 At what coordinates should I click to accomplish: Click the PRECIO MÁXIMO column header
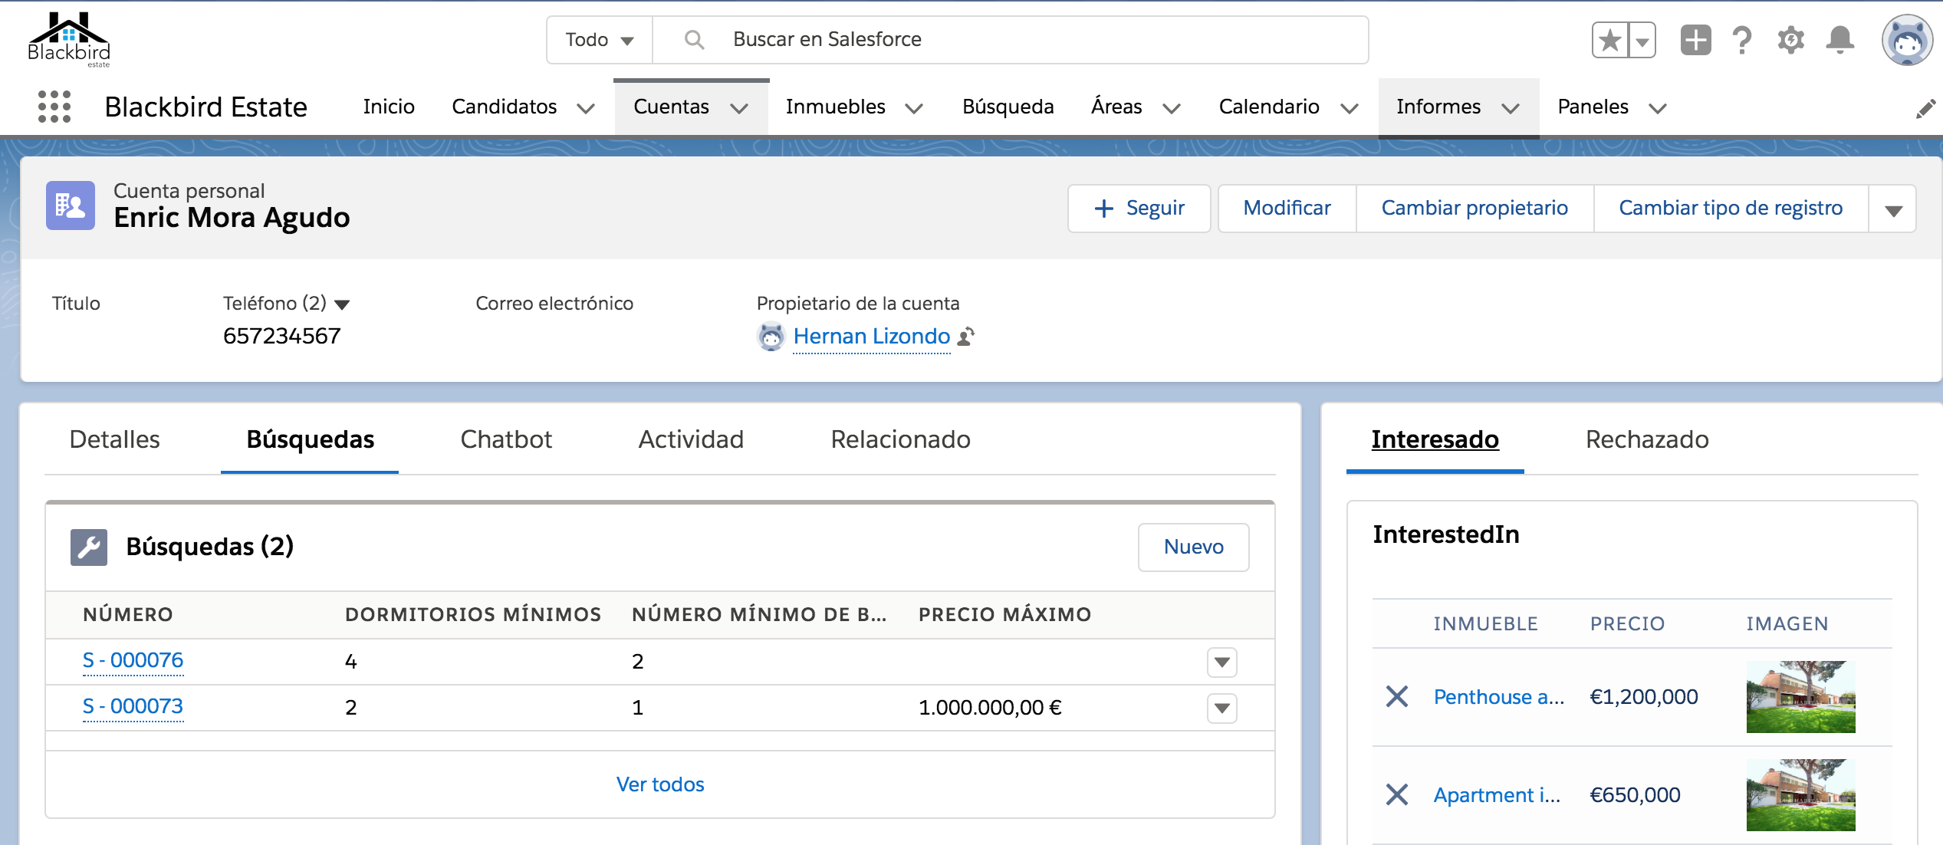(x=1004, y=614)
